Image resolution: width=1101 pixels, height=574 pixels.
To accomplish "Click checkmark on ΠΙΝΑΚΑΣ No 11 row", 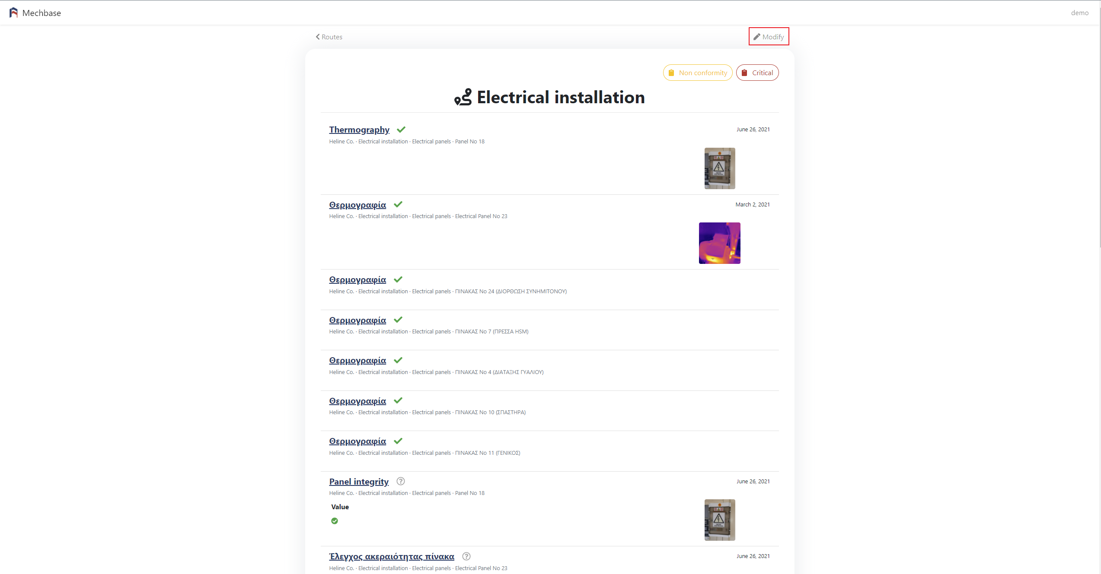I will pos(398,441).
